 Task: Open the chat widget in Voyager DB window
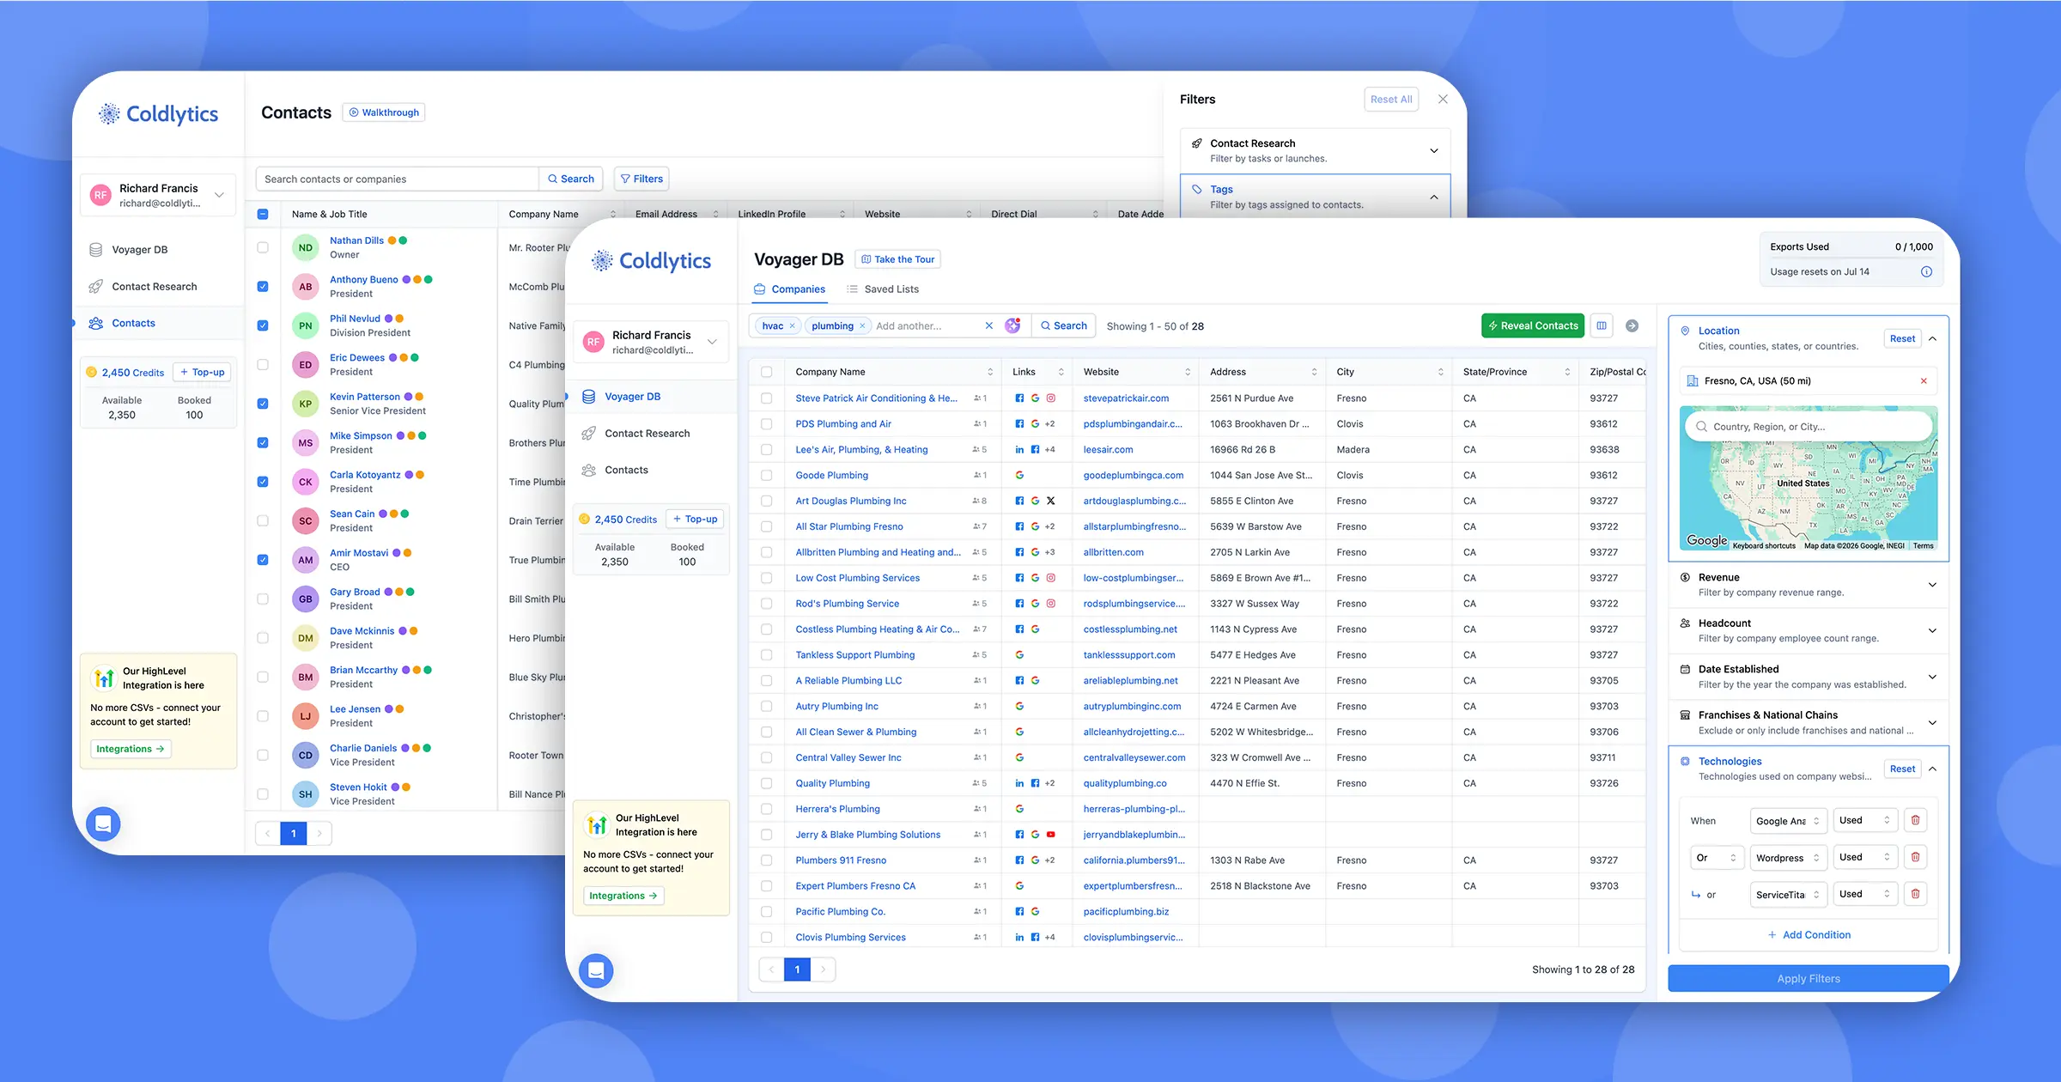[596, 970]
